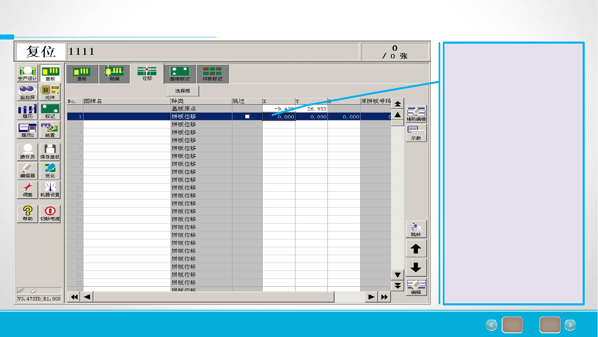Click the 操作员 operator icon
This screenshot has width=598, height=337.
click(28, 152)
